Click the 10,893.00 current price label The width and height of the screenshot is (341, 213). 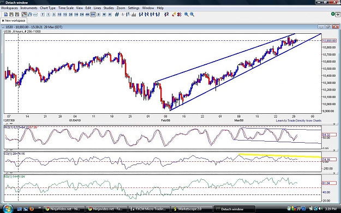click(x=329, y=41)
